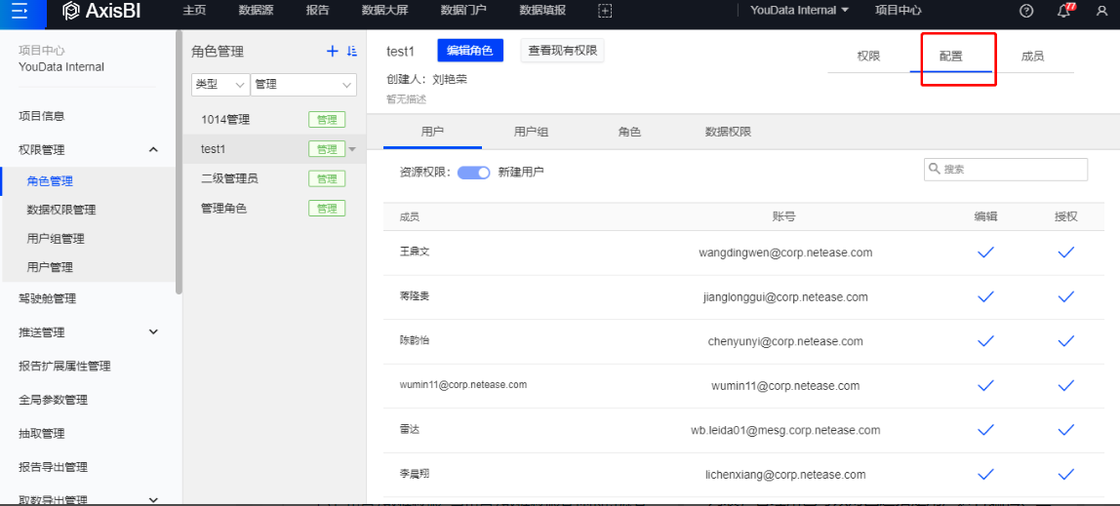Image resolution: width=1120 pixels, height=506 pixels.
Task: Switch to the 成员 tab
Action: coord(1032,57)
